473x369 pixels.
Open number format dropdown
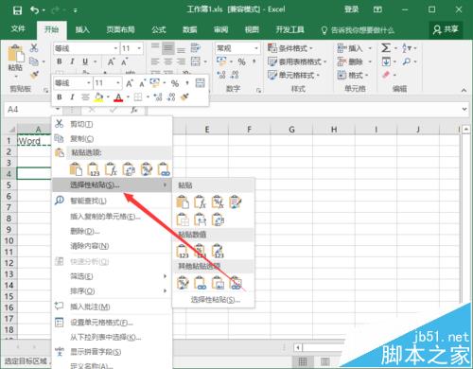(x=256, y=48)
